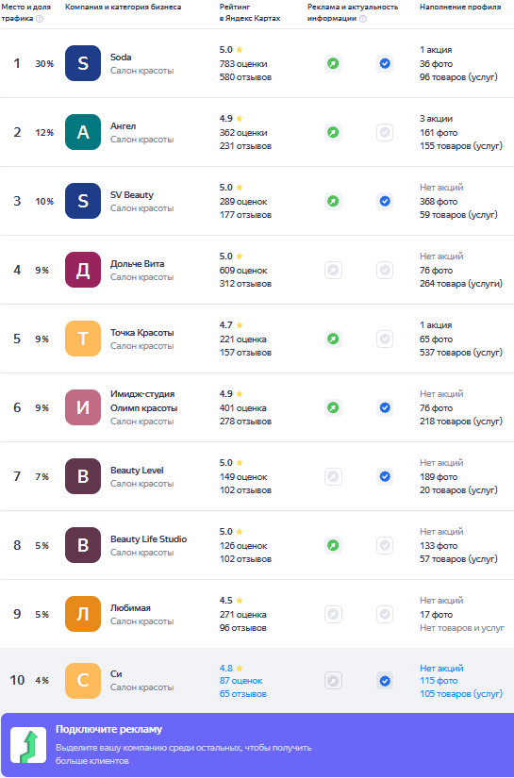Click the blue verified checkmark for SV Beauty
This screenshot has height=778, width=514.
[385, 201]
